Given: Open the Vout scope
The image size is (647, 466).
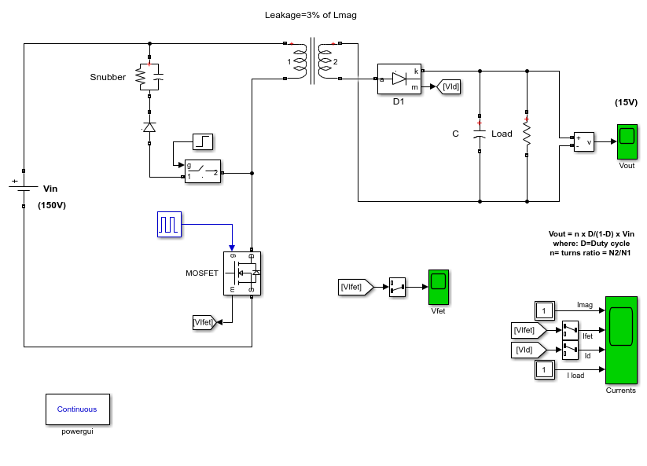Looking at the screenshot, I should coord(627,142).
